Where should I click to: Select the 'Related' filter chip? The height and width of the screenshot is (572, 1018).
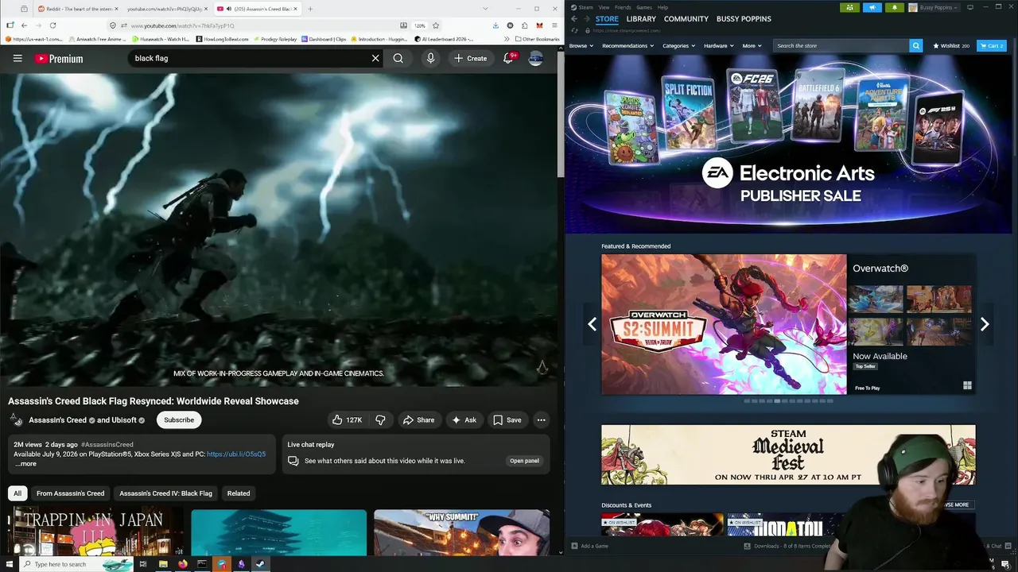coord(239,493)
